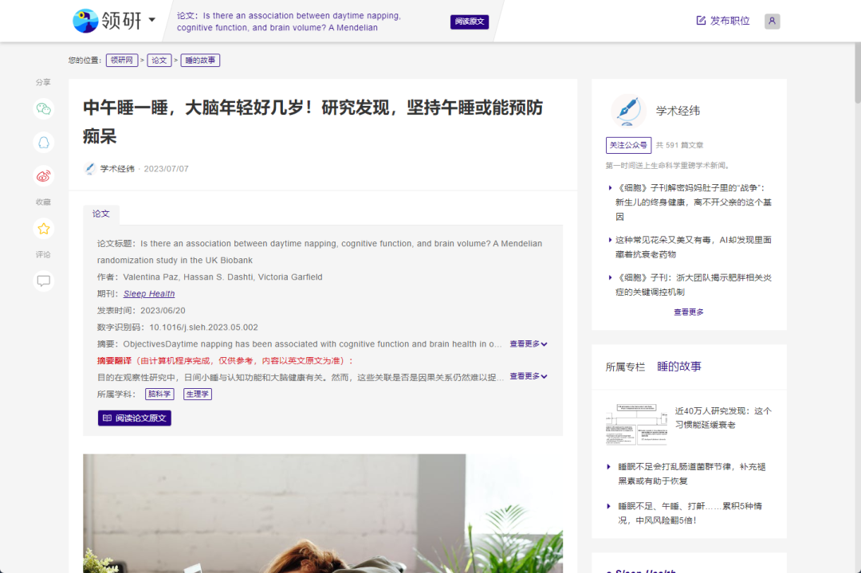Screen dimensions: 861x573
Task: Select the 生理学 subject tag
Action: point(198,394)
